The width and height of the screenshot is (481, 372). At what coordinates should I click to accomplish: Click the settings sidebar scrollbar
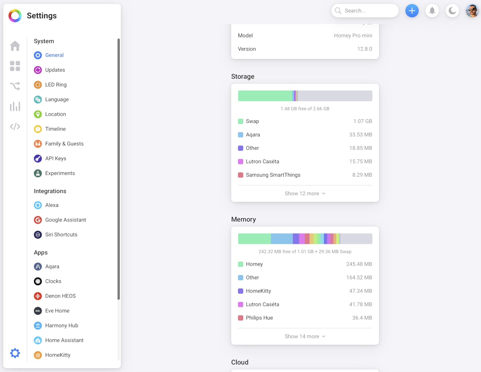click(x=119, y=169)
